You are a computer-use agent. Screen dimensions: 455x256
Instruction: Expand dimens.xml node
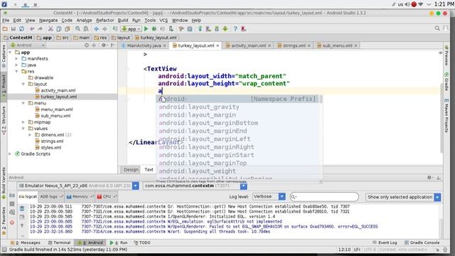pos(30,135)
